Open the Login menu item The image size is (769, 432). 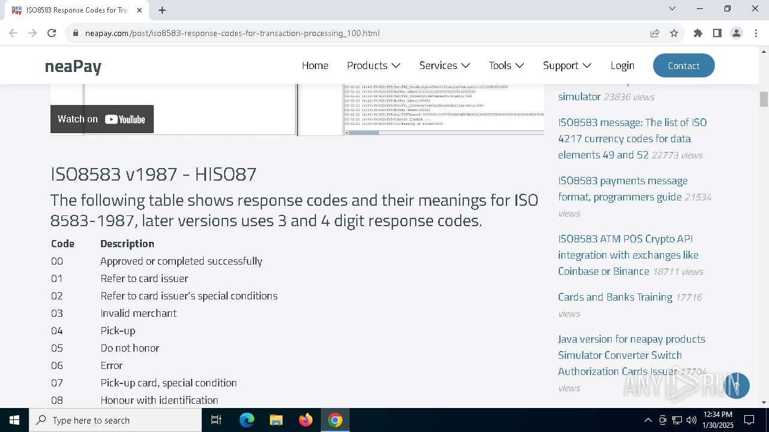622,65
